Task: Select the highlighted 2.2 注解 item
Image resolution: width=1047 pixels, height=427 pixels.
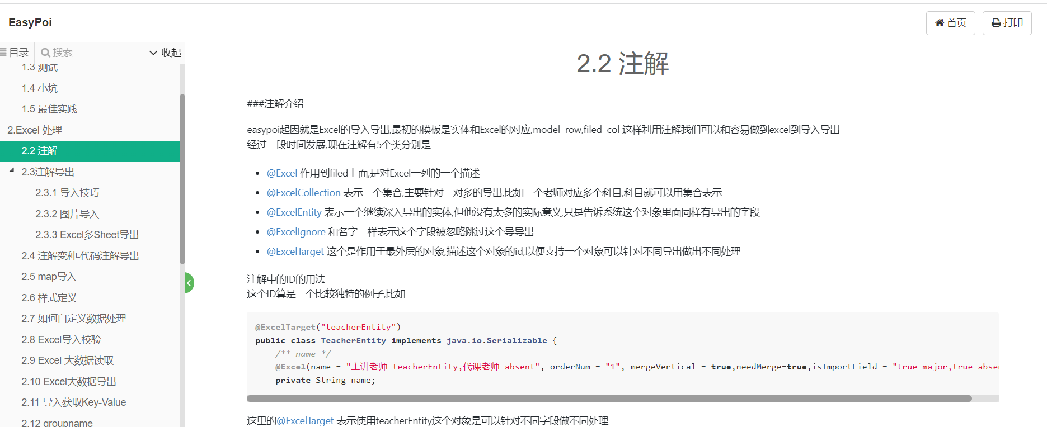Action: (x=90, y=151)
